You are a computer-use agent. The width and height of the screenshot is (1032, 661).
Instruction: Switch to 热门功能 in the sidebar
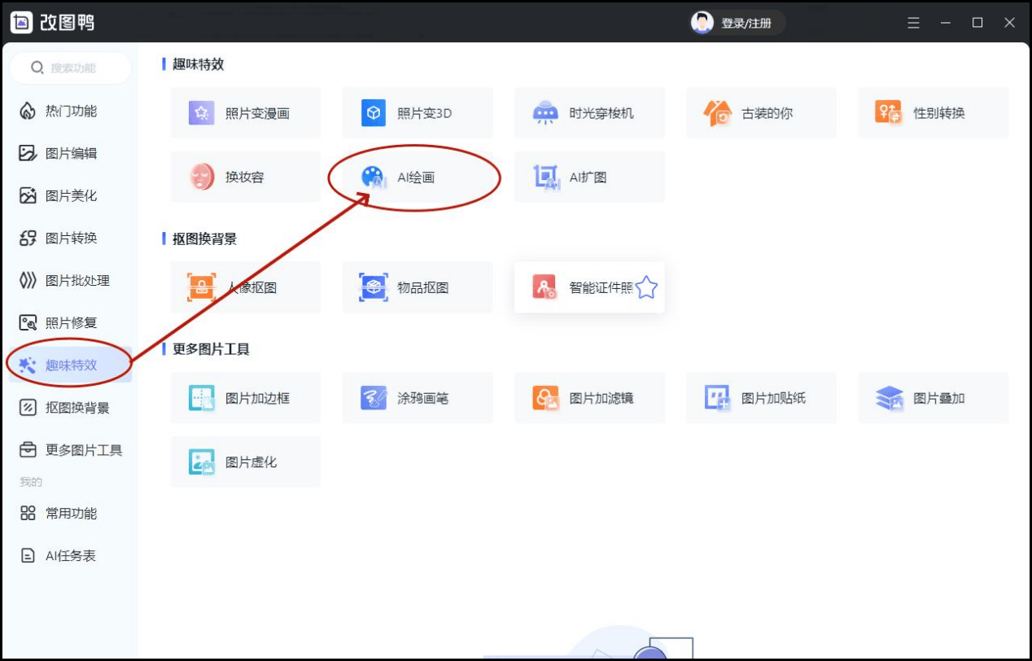click(x=70, y=111)
